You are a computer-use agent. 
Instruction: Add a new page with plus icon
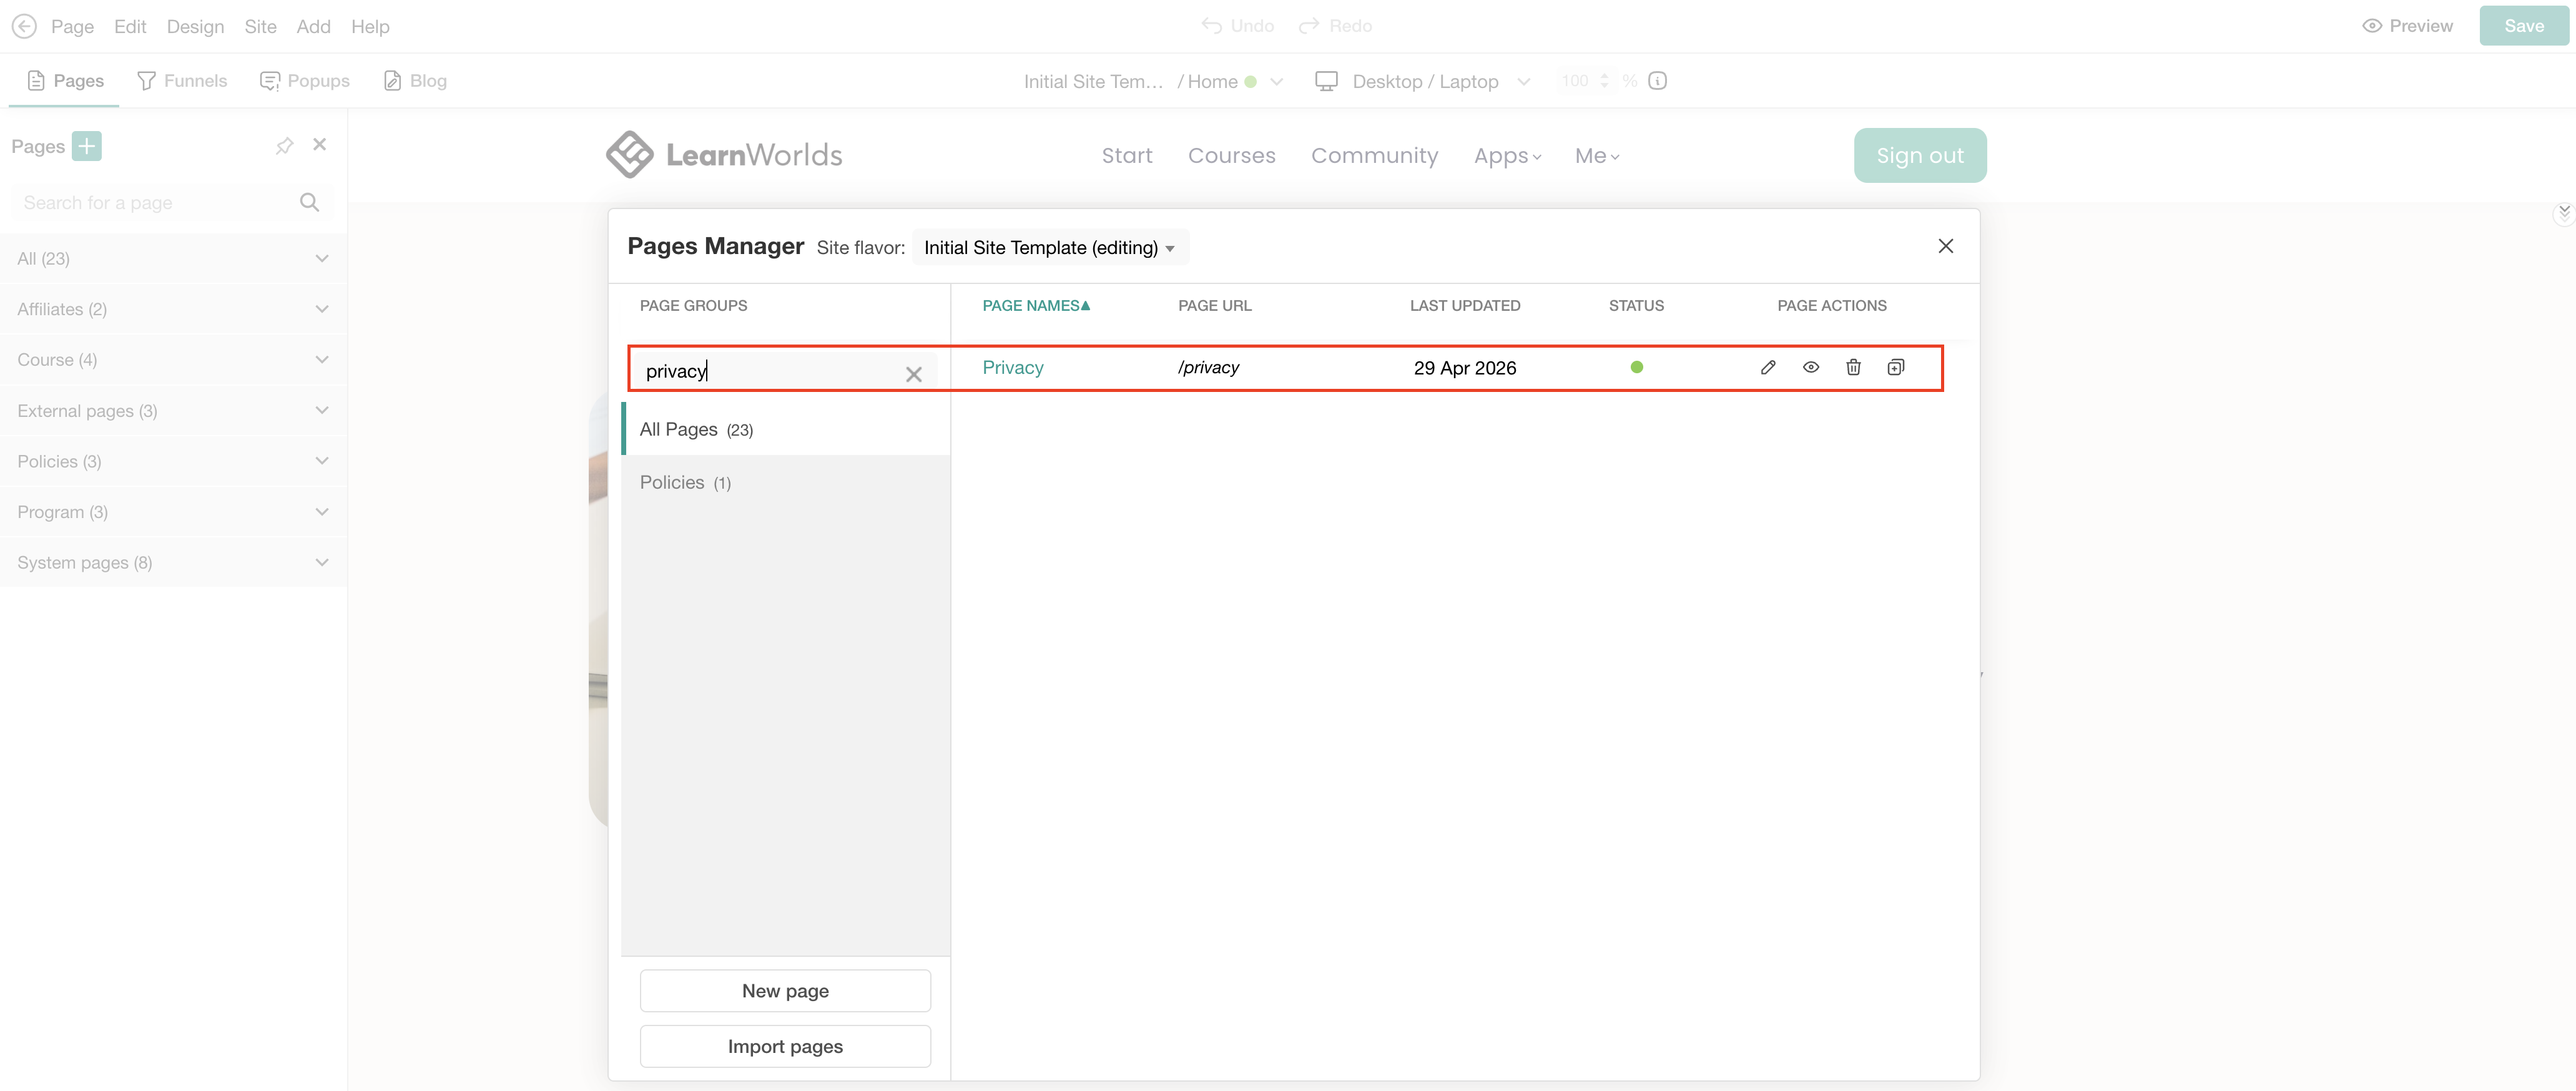87,146
